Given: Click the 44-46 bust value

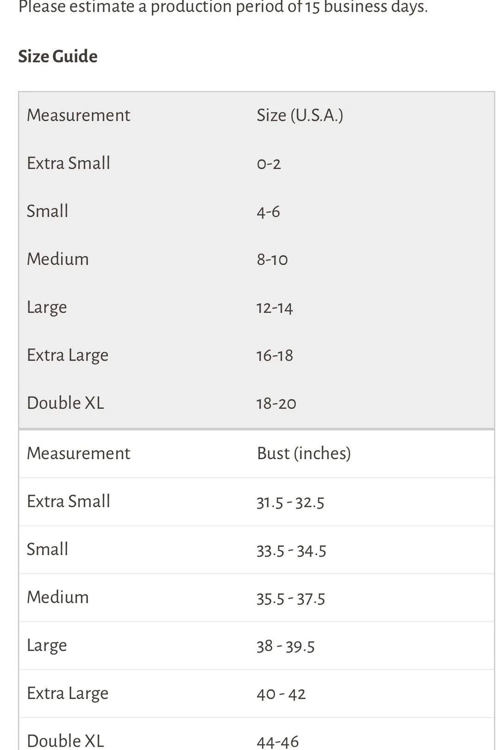Looking at the screenshot, I should click(278, 742).
